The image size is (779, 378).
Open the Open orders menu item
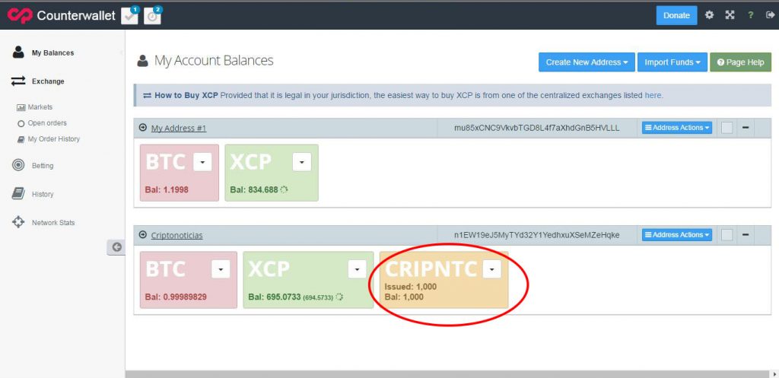click(x=47, y=123)
